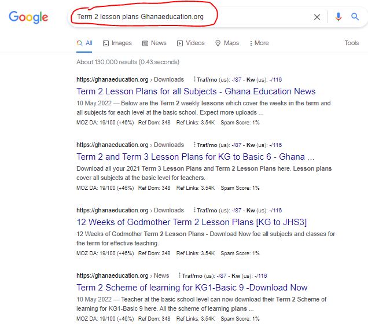Viewport: 368px width, 331px height.
Task: Click the 'ghanaeducation.org › News' breadcrumb
Action: click(123, 275)
